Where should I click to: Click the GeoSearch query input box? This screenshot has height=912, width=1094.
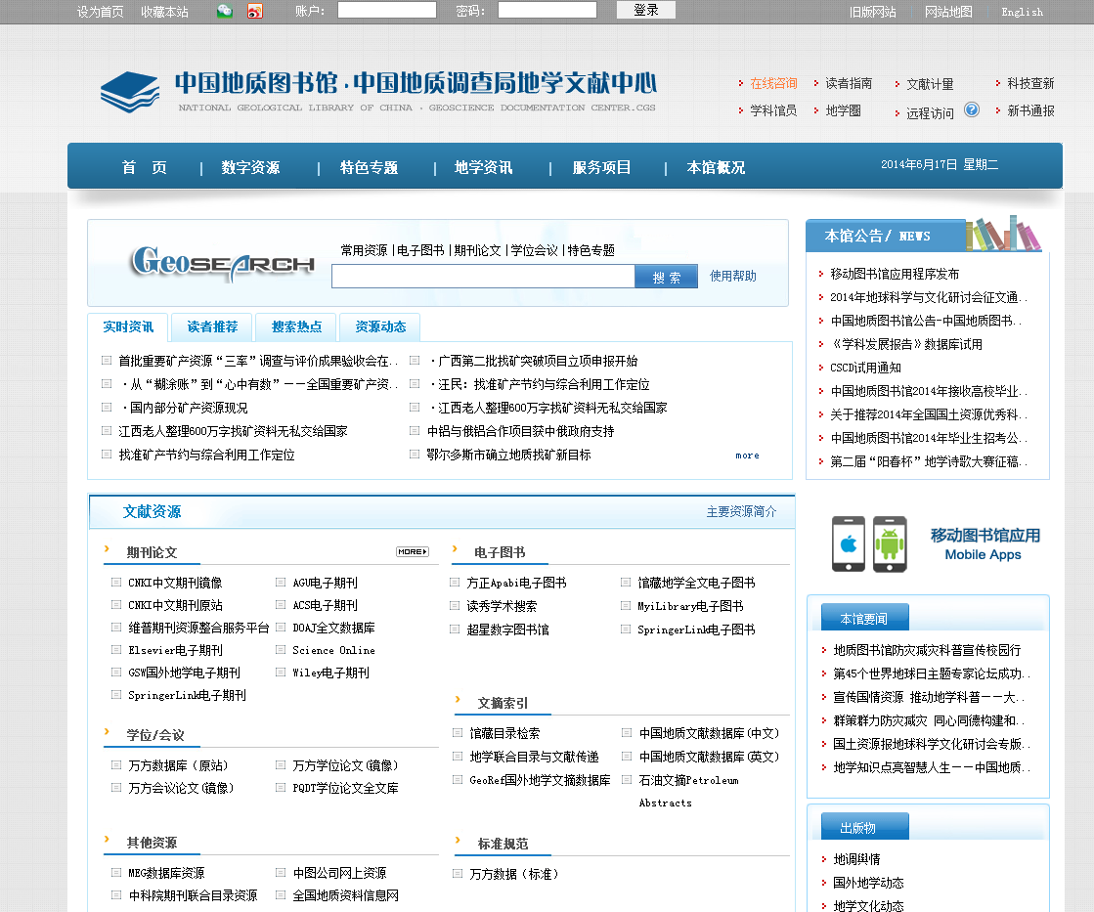tap(483, 277)
